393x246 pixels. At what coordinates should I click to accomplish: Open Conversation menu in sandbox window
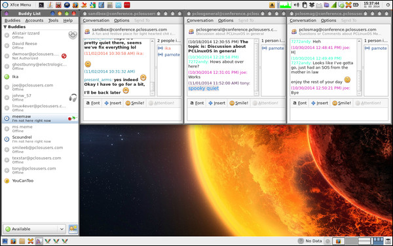(96, 20)
